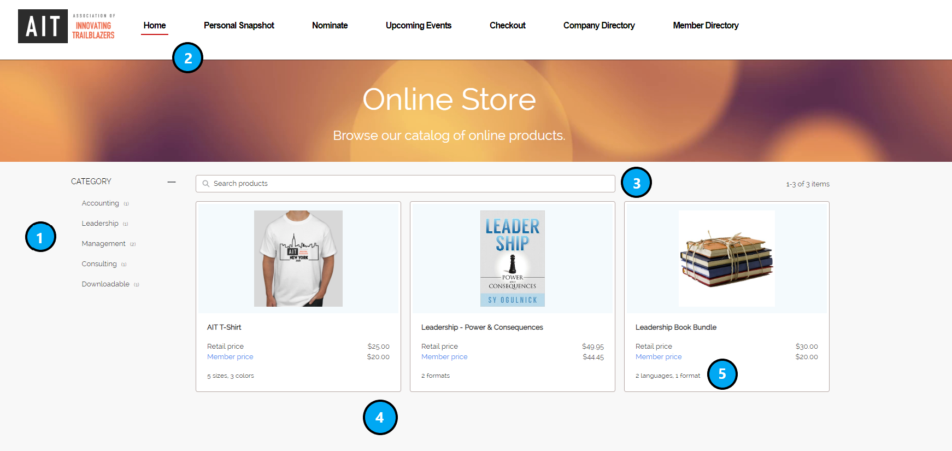
Task: Click the Leadership book cover thumbnail
Action: click(x=513, y=258)
